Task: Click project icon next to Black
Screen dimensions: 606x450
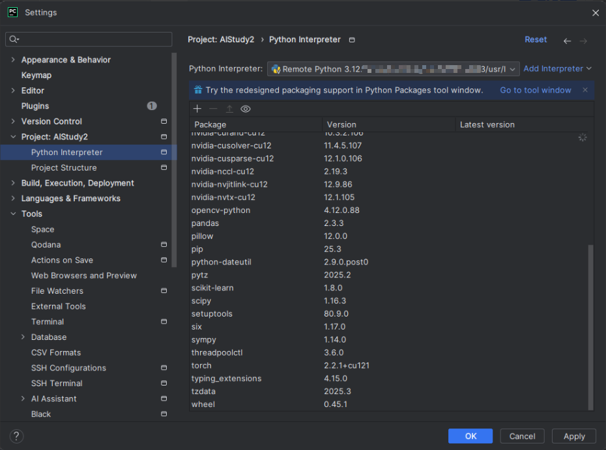Action: pos(164,414)
